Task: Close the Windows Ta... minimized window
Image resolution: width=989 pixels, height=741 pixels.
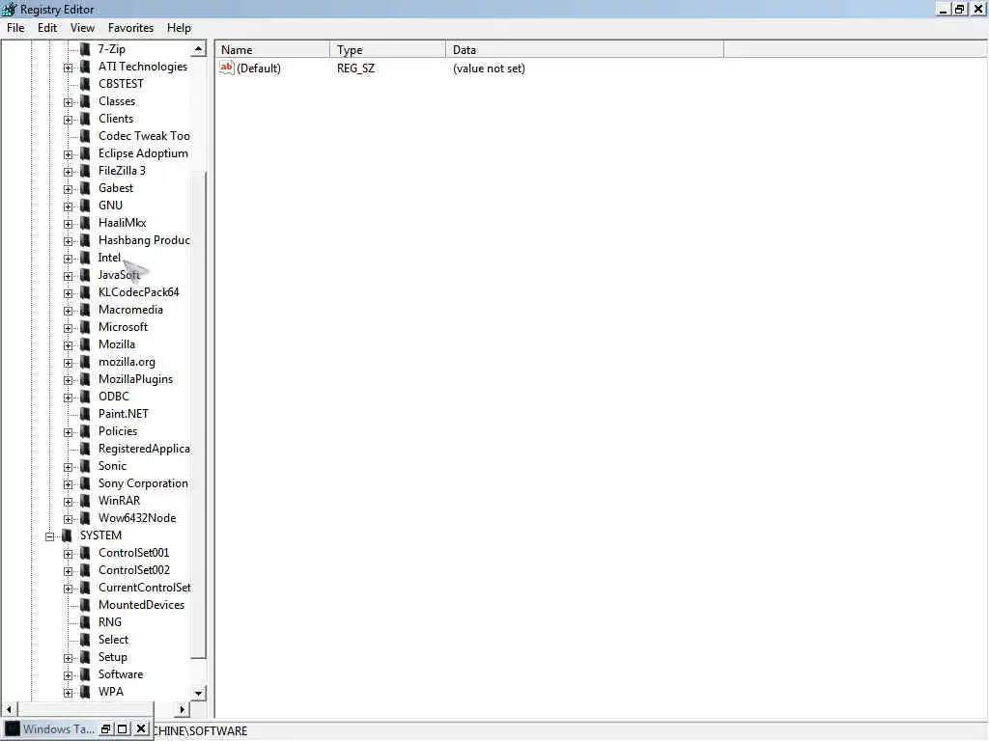Action: click(141, 729)
